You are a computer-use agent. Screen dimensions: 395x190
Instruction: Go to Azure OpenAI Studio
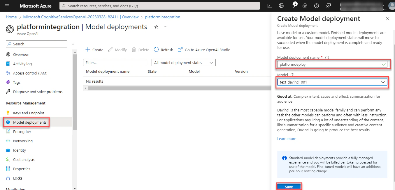[204, 50]
